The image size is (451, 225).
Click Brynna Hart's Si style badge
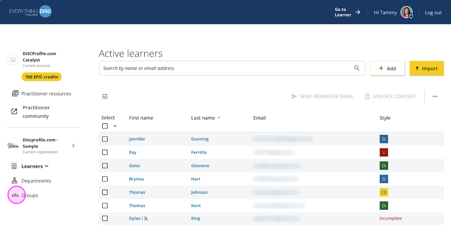pyautogui.click(x=384, y=179)
